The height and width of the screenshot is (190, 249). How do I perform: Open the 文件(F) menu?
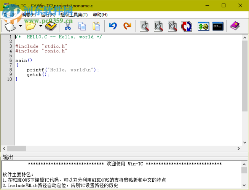(10, 15)
